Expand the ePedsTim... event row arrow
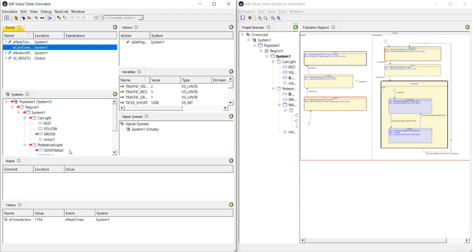473x252 pixels. pos(6,42)
